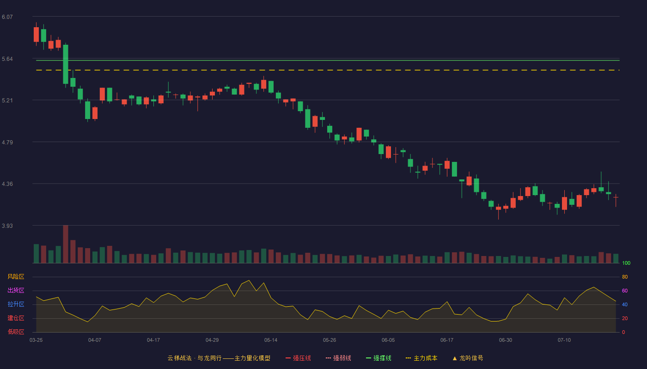Viewport: 647px width, 369px height.
Task: Select the 建仓区 zone label
Action: tap(16, 318)
